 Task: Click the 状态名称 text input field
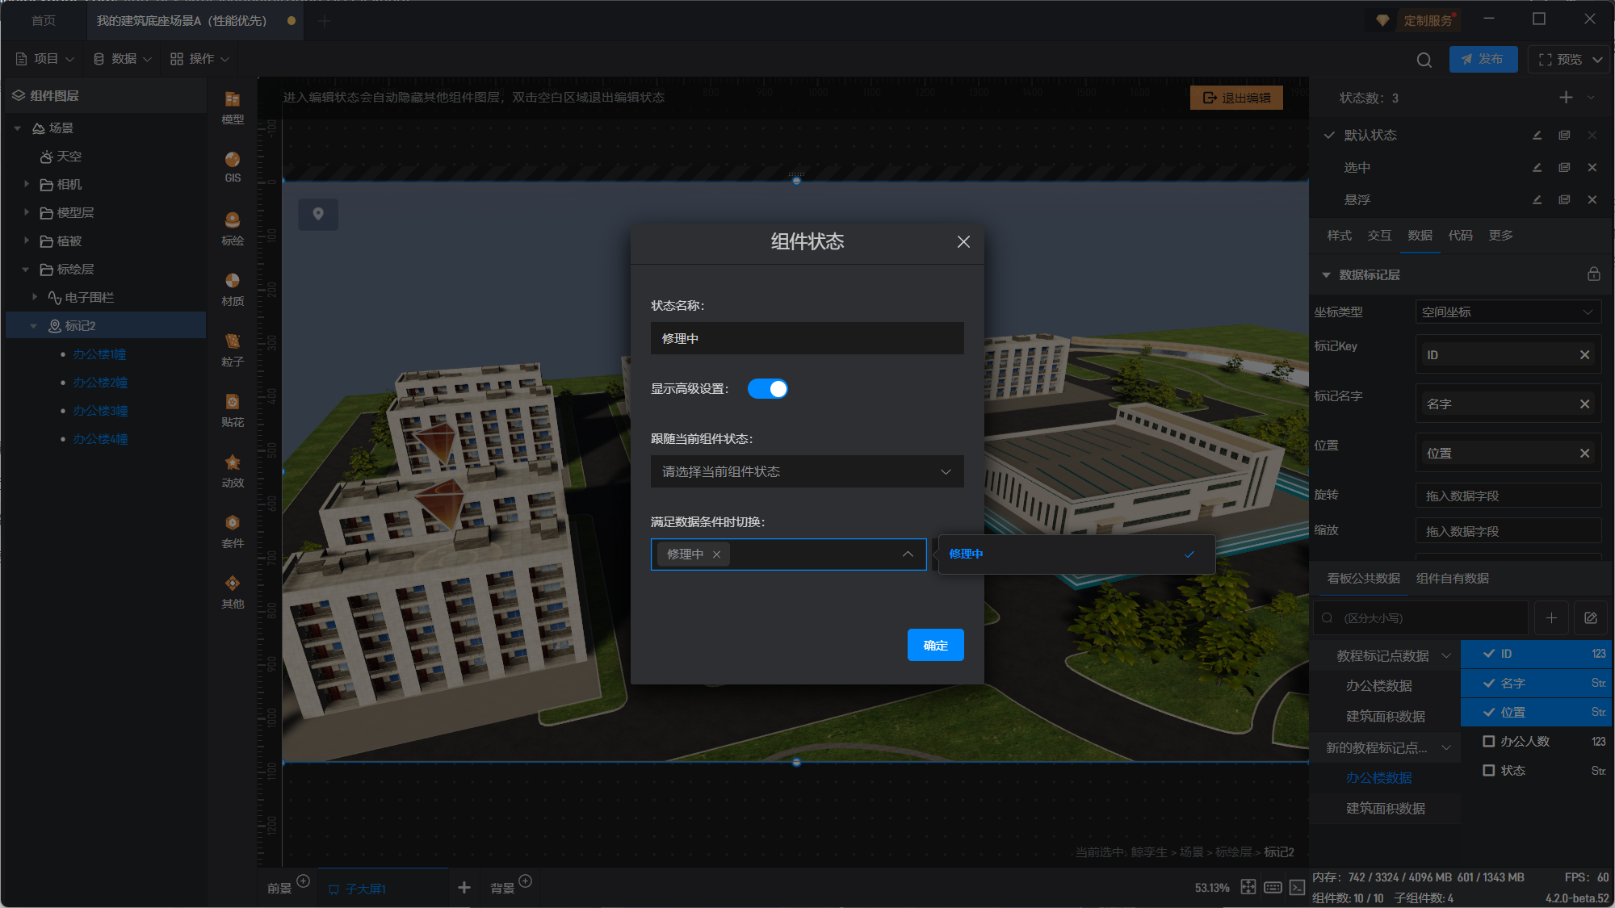click(x=807, y=338)
